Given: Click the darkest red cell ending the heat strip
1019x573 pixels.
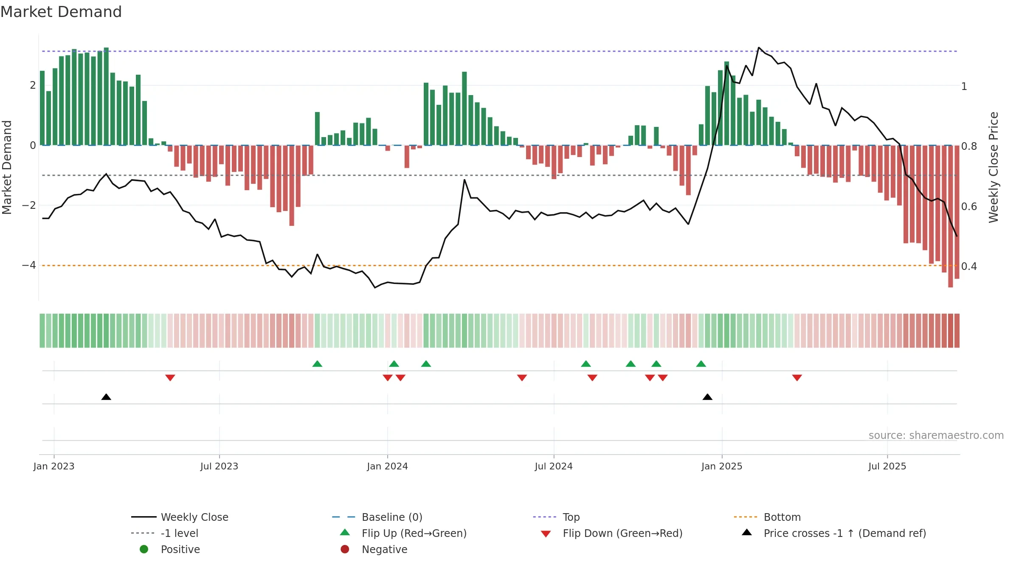Looking at the screenshot, I should (957, 331).
